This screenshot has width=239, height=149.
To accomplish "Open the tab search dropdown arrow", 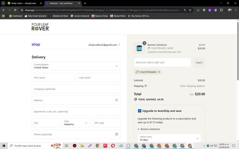I will coord(3,3).
